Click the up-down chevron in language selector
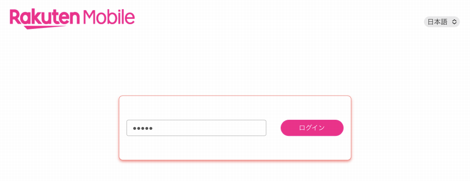This screenshot has height=181, width=470. [454, 22]
